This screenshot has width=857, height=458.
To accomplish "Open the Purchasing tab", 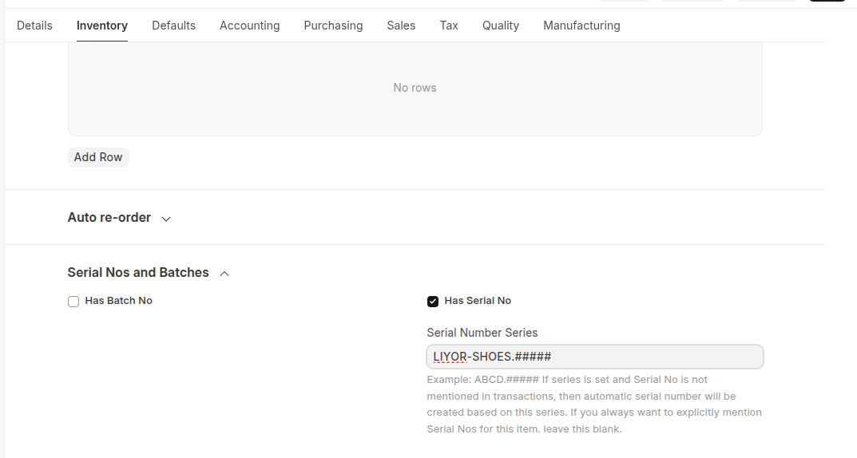I will (333, 26).
